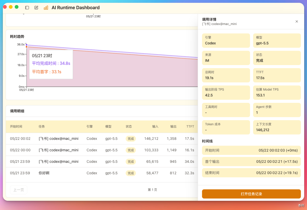
Task: Click 完成 status badge in 146,212 row
Action: click(130, 139)
